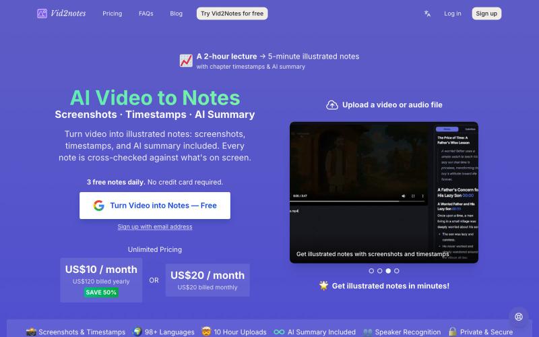Open the Pricing page
Image resolution: width=539 pixels, height=337 pixels.
click(x=112, y=13)
